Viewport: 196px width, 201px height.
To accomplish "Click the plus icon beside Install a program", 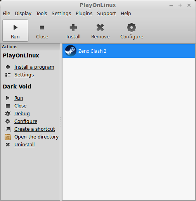I will (8, 67).
